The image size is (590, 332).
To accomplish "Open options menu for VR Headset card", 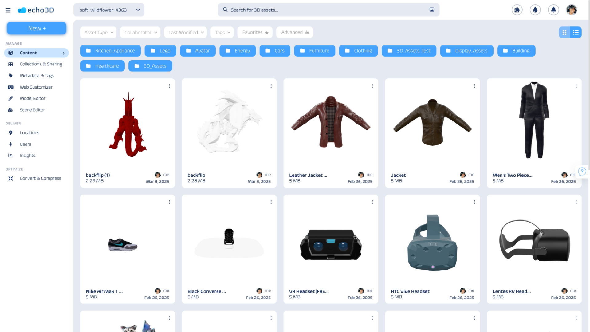I will coord(373,202).
